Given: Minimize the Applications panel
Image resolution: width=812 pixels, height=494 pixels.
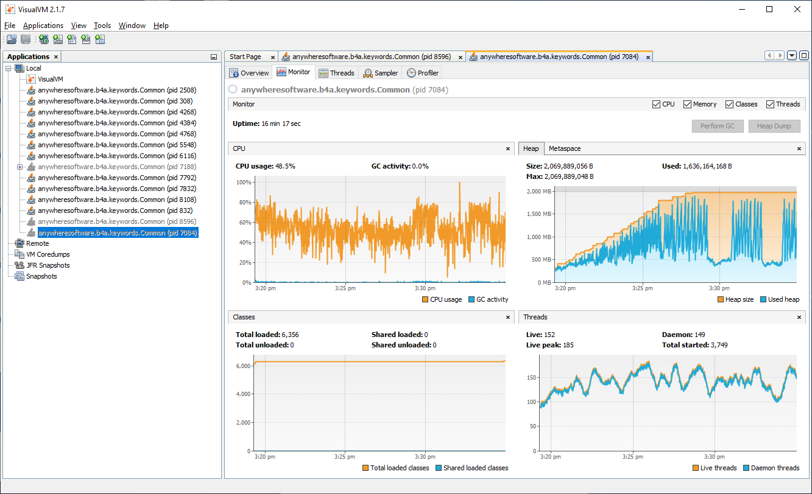Looking at the screenshot, I should (214, 57).
